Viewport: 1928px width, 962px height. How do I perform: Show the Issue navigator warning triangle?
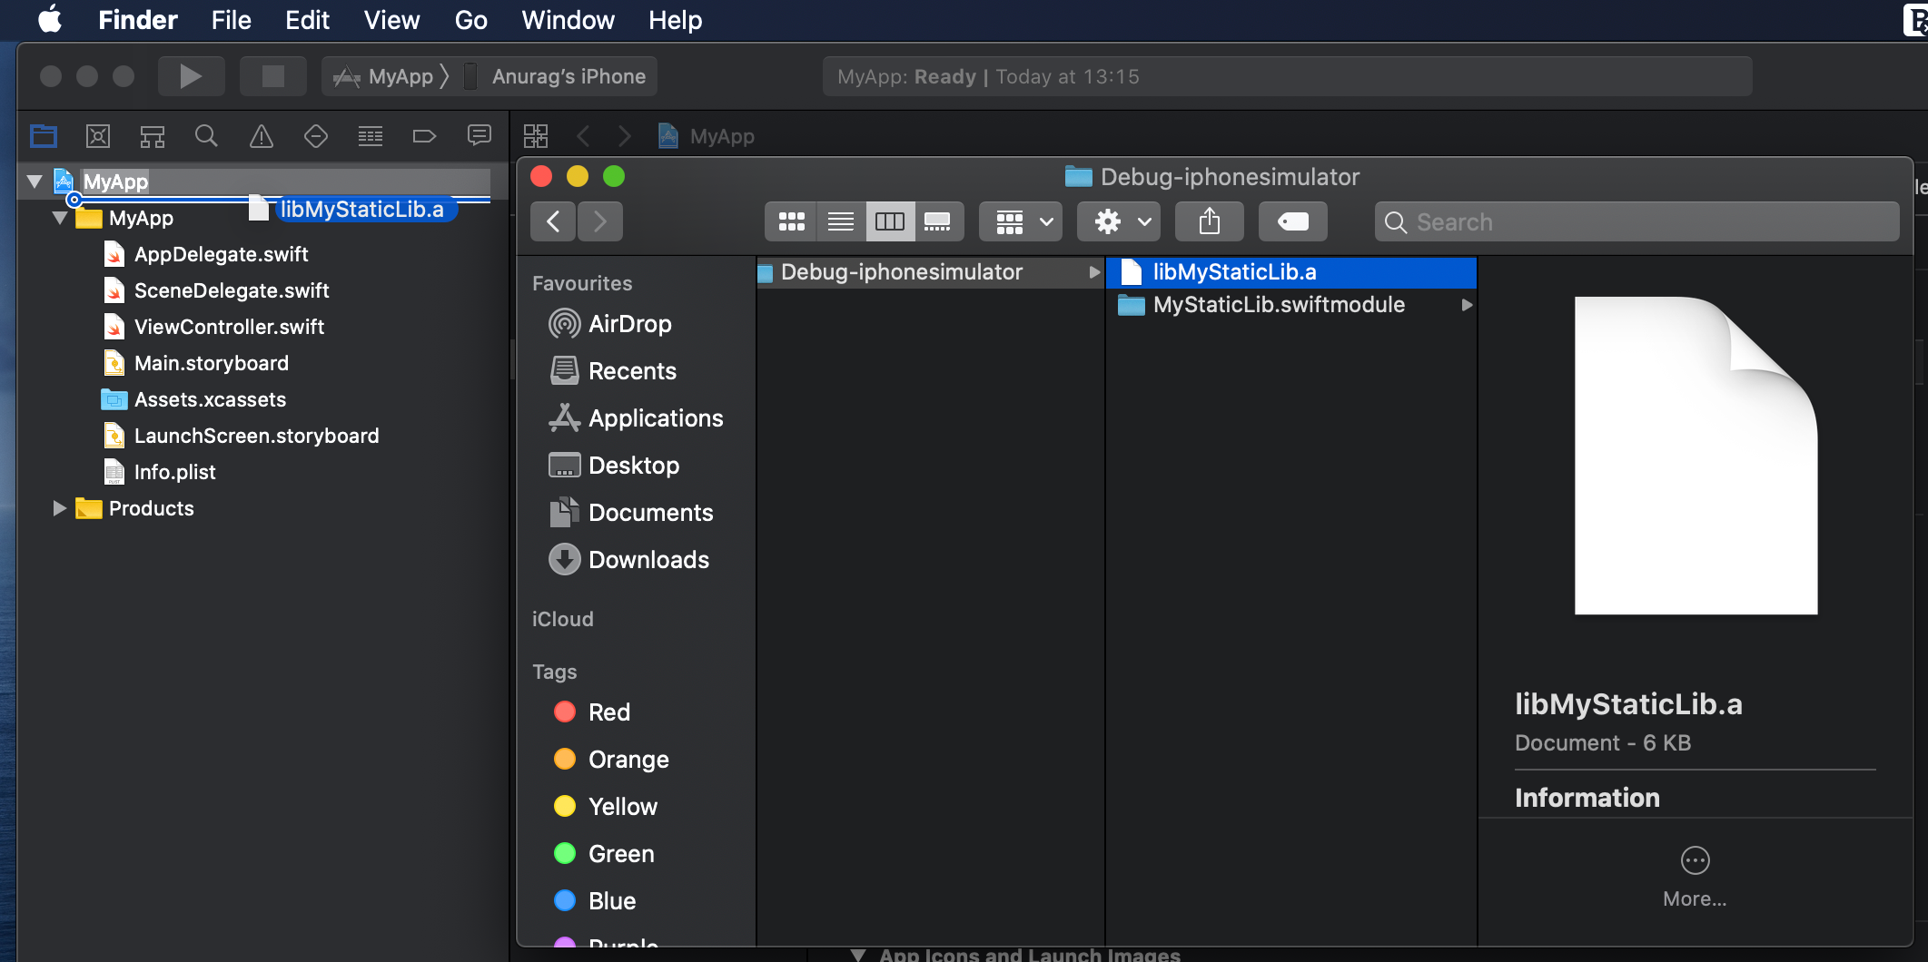(x=261, y=136)
